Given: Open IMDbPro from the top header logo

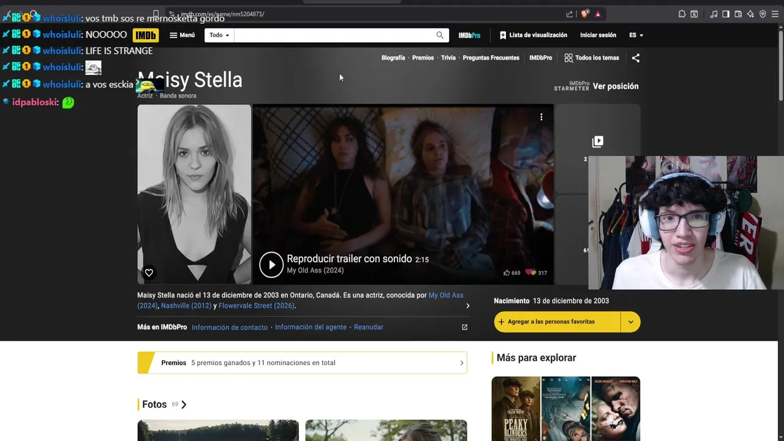Looking at the screenshot, I should 469,36.
